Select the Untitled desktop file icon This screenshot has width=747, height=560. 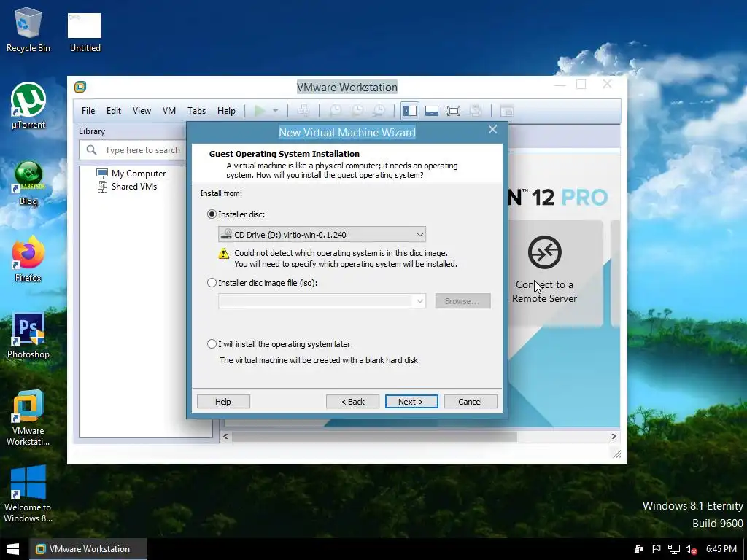tap(85, 32)
